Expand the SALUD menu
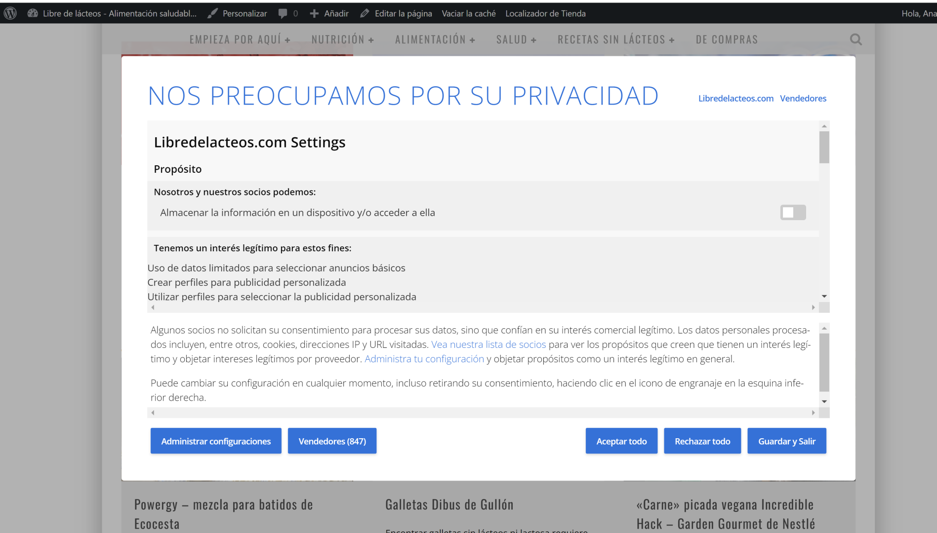The image size is (937, 533). 516,39
